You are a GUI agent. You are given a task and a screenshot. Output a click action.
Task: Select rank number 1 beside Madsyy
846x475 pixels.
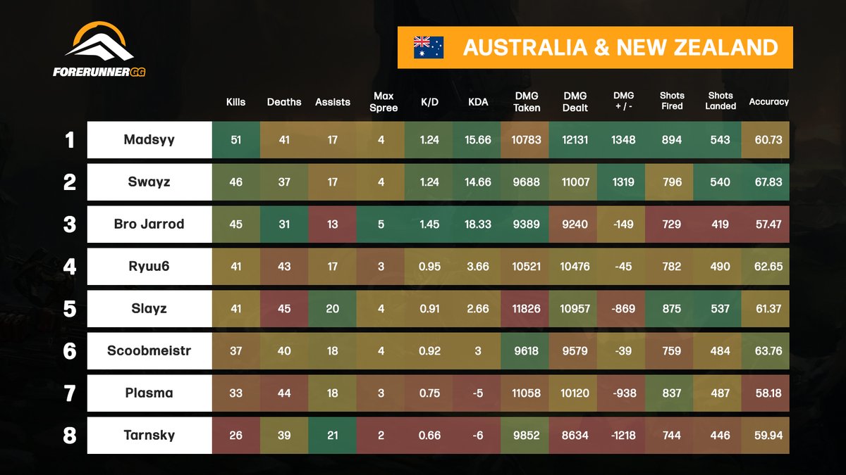click(68, 140)
